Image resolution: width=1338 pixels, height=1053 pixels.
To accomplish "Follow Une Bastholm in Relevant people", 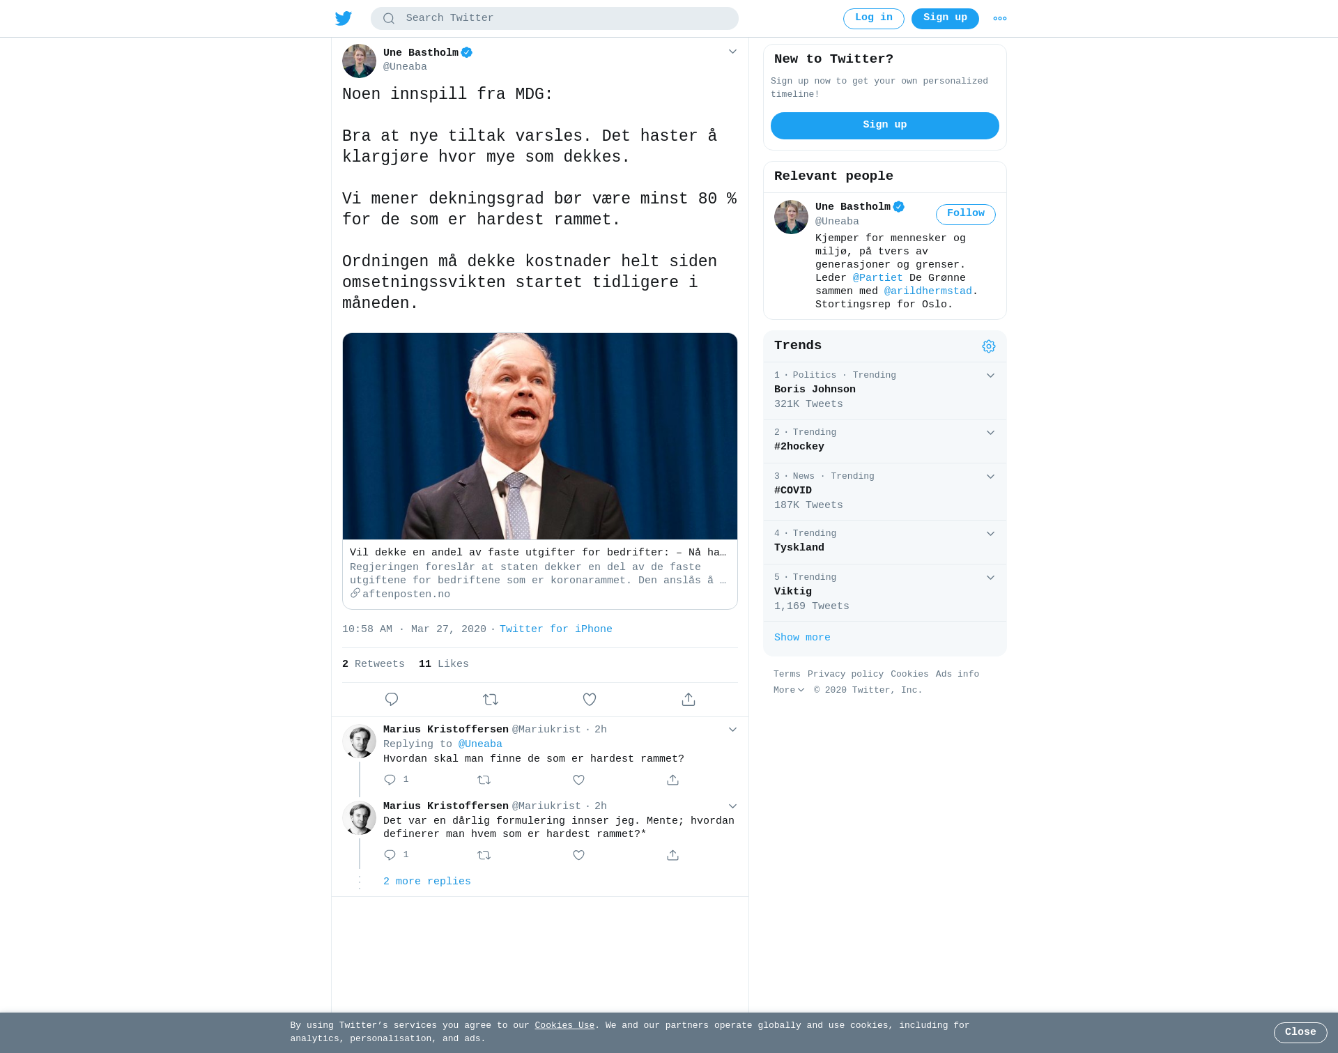I will pyautogui.click(x=966, y=214).
